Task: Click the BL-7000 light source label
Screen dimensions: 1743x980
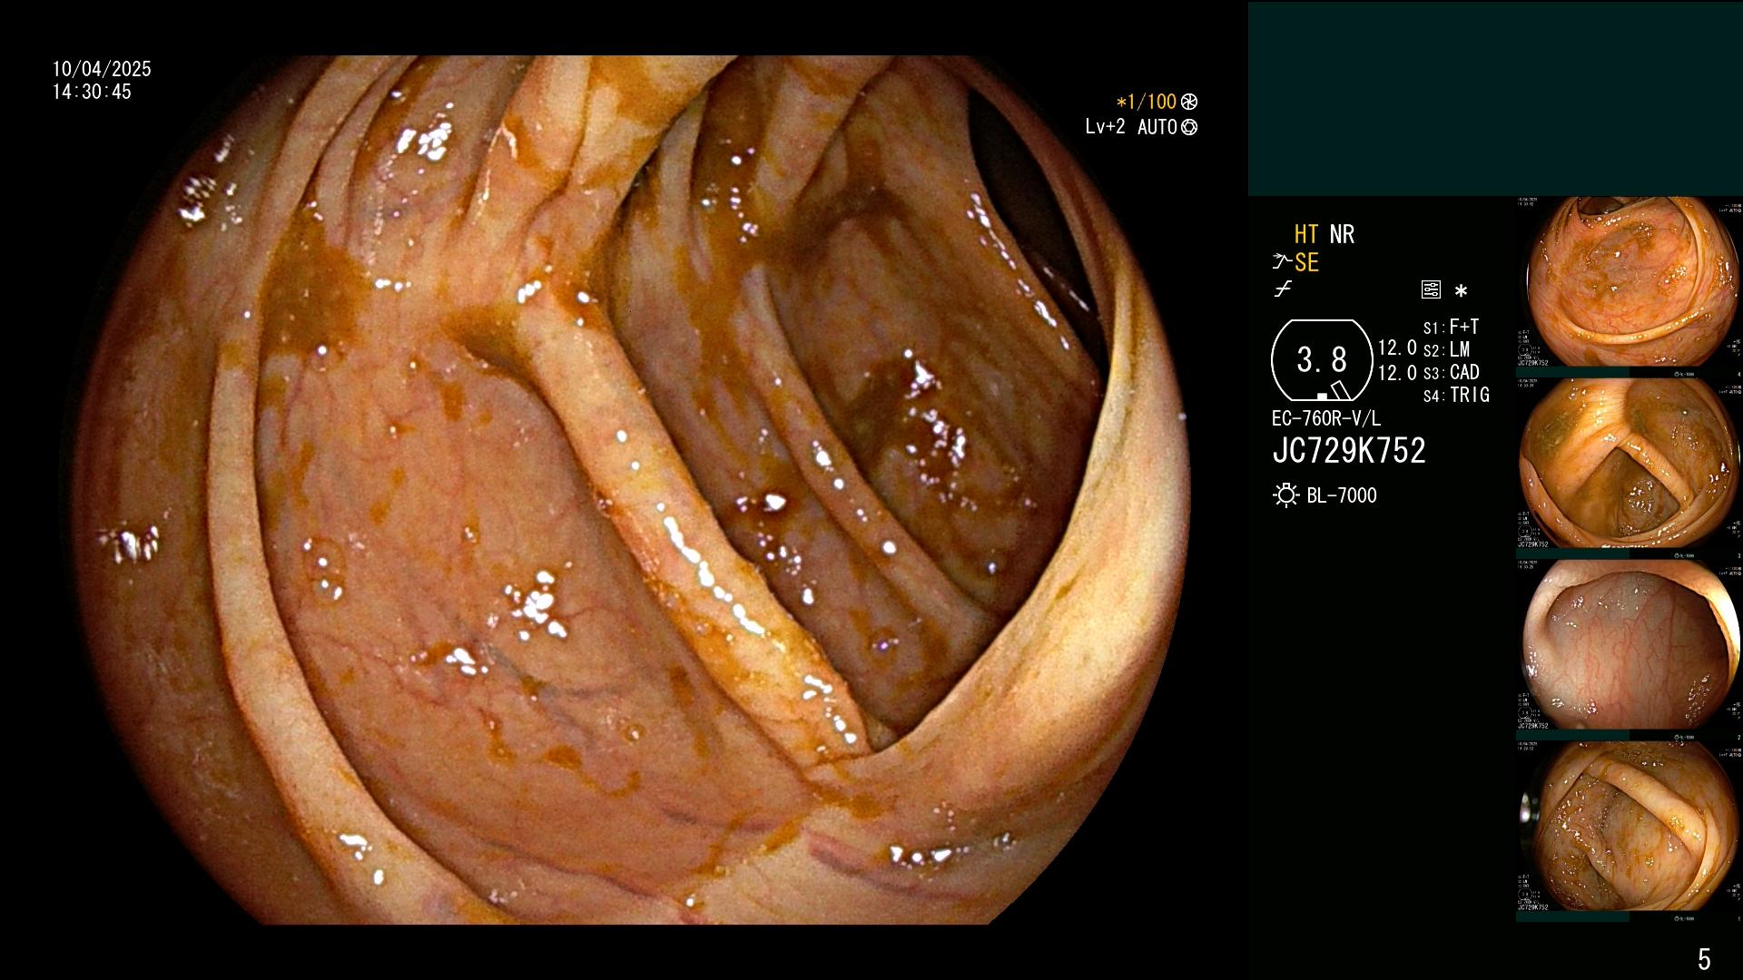Action: click(x=1342, y=495)
